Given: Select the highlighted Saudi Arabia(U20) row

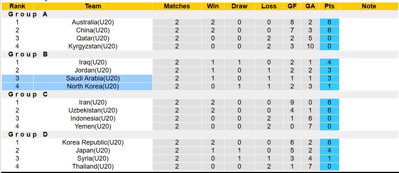Looking at the screenshot, I should click(93, 78).
